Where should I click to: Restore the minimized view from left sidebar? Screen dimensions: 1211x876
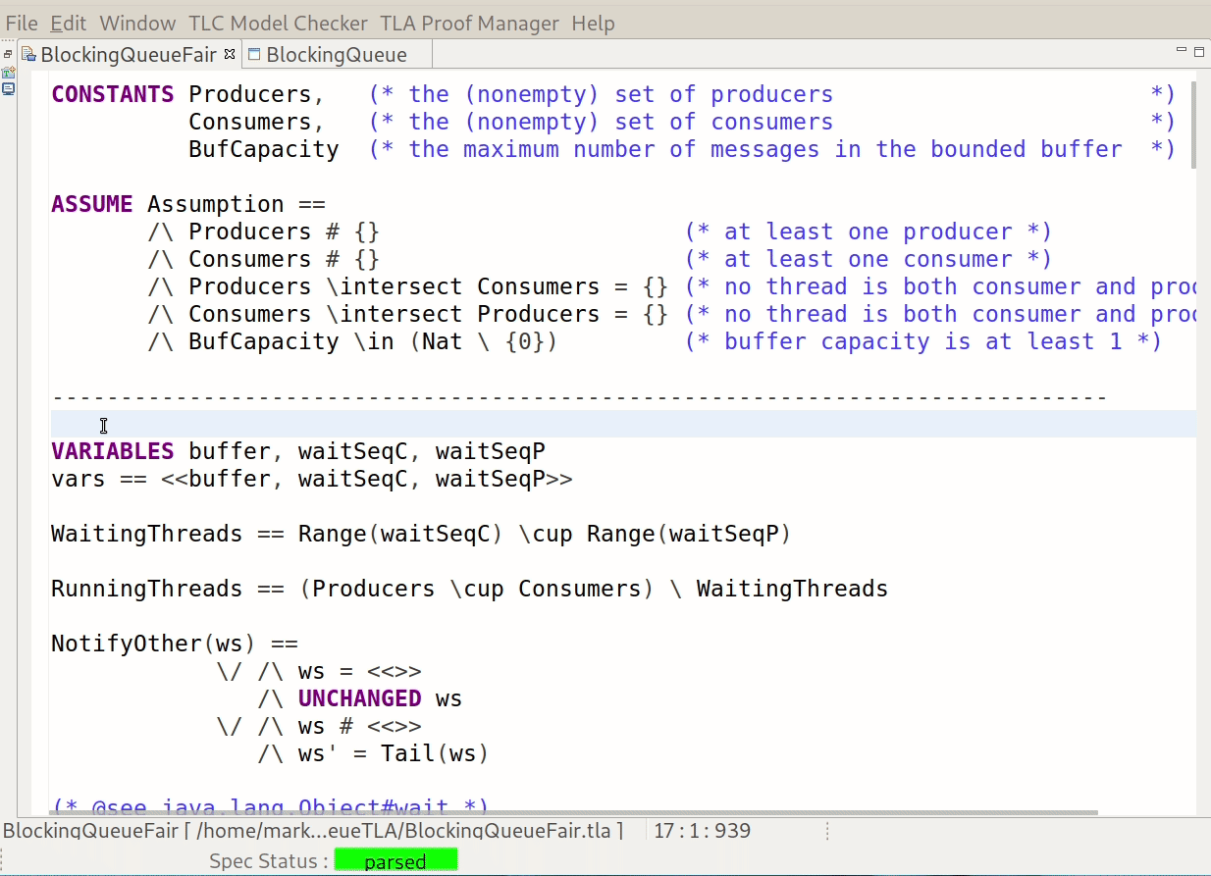pyautogui.click(x=7, y=51)
